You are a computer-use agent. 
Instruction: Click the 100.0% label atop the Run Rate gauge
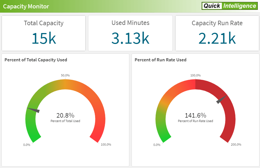[x=195, y=75]
